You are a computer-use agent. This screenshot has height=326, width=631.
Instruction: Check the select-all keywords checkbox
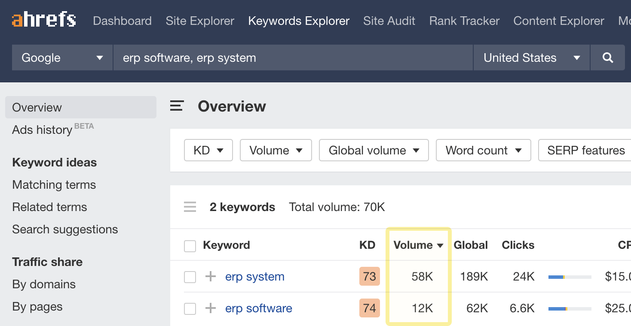point(190,246)
